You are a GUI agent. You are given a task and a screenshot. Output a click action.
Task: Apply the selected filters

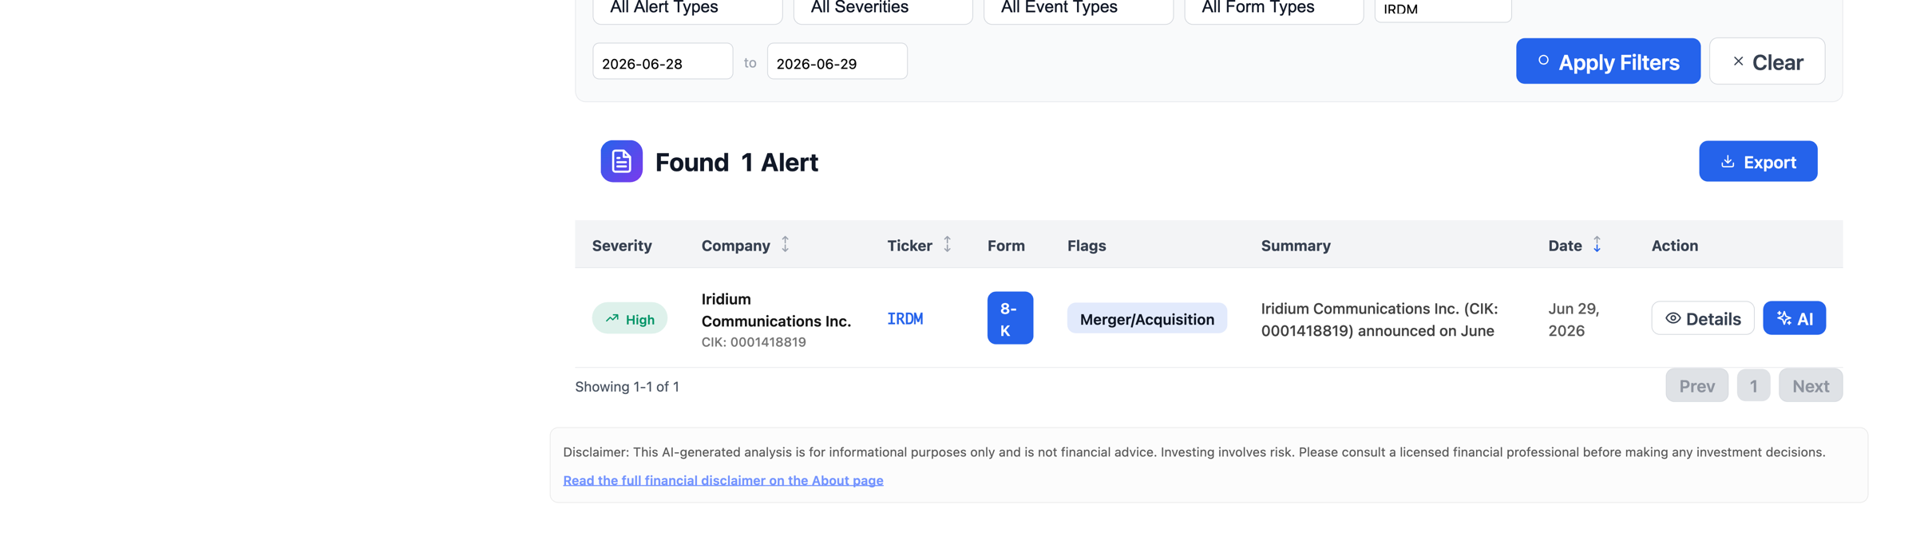click(x=1608, y=61)
